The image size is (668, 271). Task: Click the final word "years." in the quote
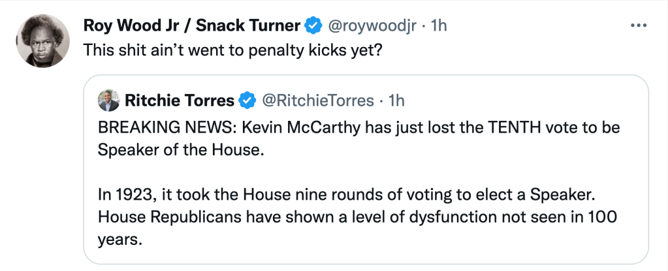119,239
